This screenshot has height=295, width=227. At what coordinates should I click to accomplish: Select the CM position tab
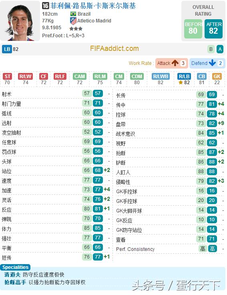[x=119, y=77]
